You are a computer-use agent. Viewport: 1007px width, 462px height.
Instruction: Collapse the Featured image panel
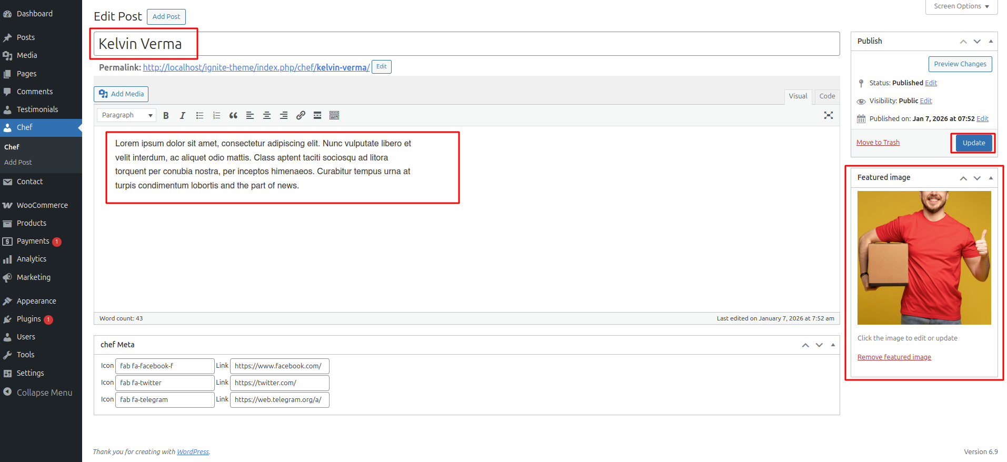[991, 178]
